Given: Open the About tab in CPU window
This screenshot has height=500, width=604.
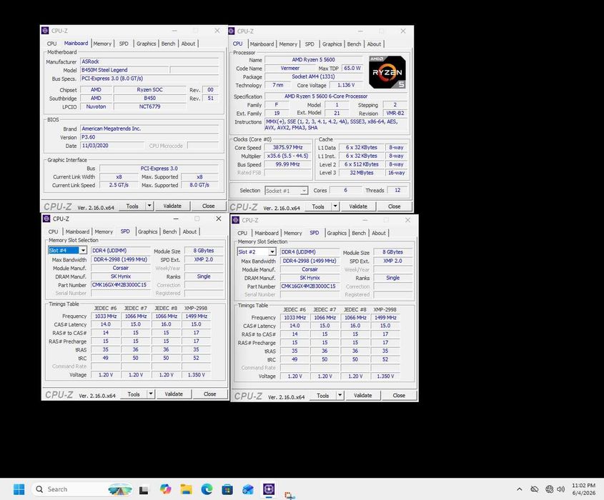Looking at the screenshot, I should [374, 44].
